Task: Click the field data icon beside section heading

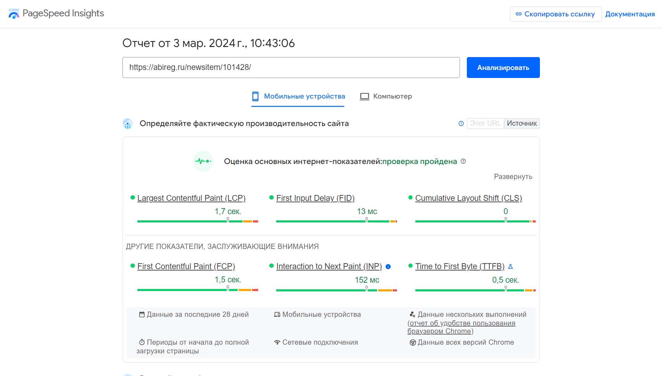Action: (x=128, y=124)
